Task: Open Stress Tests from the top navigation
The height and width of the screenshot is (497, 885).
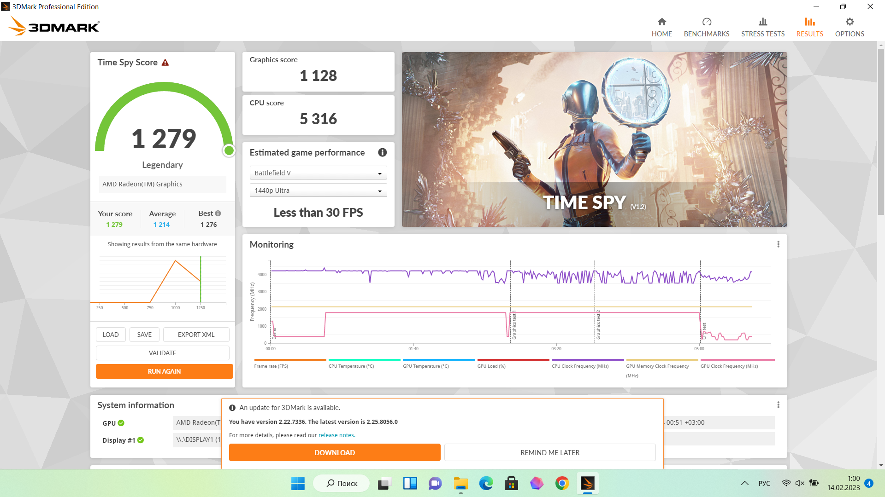Action: (762, 28)
